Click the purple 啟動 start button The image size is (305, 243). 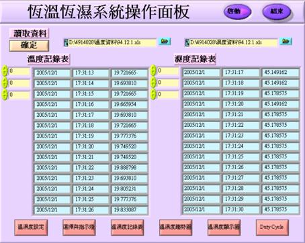tap(237, 11)
